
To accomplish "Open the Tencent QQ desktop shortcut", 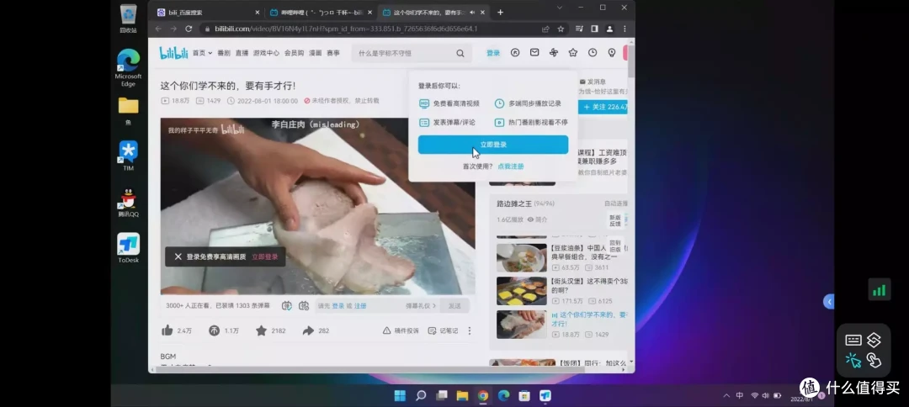I will coord(128,203).
